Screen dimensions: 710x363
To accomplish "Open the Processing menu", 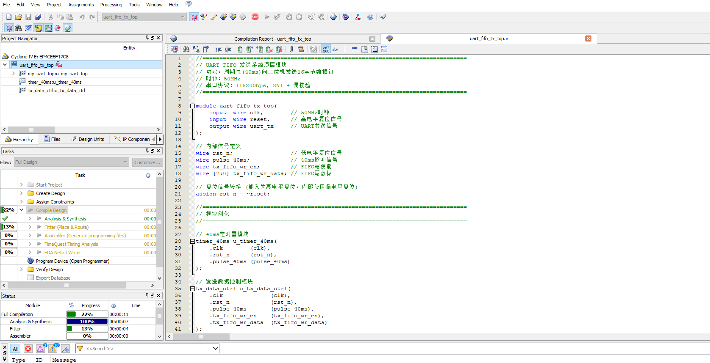I will pos(111,5).
